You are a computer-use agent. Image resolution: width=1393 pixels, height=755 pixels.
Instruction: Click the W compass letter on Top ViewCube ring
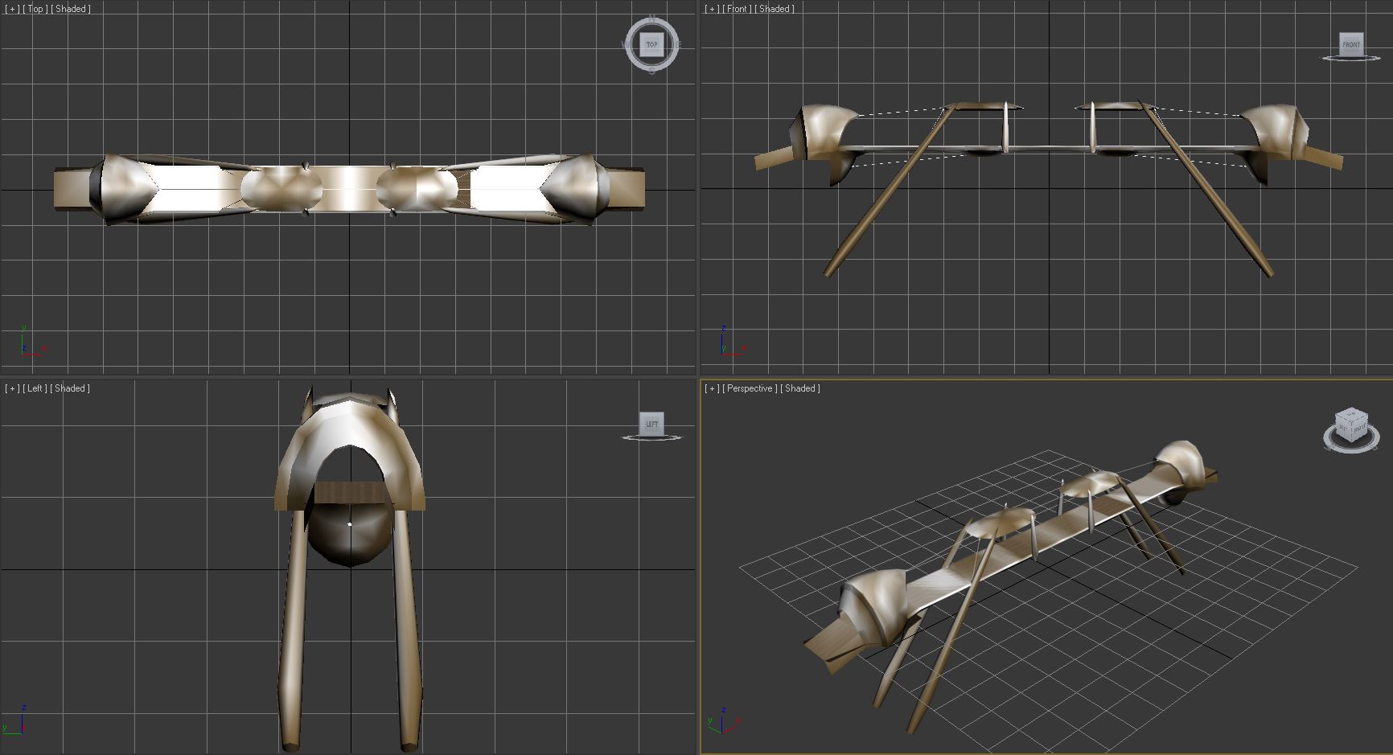[626, 44]
